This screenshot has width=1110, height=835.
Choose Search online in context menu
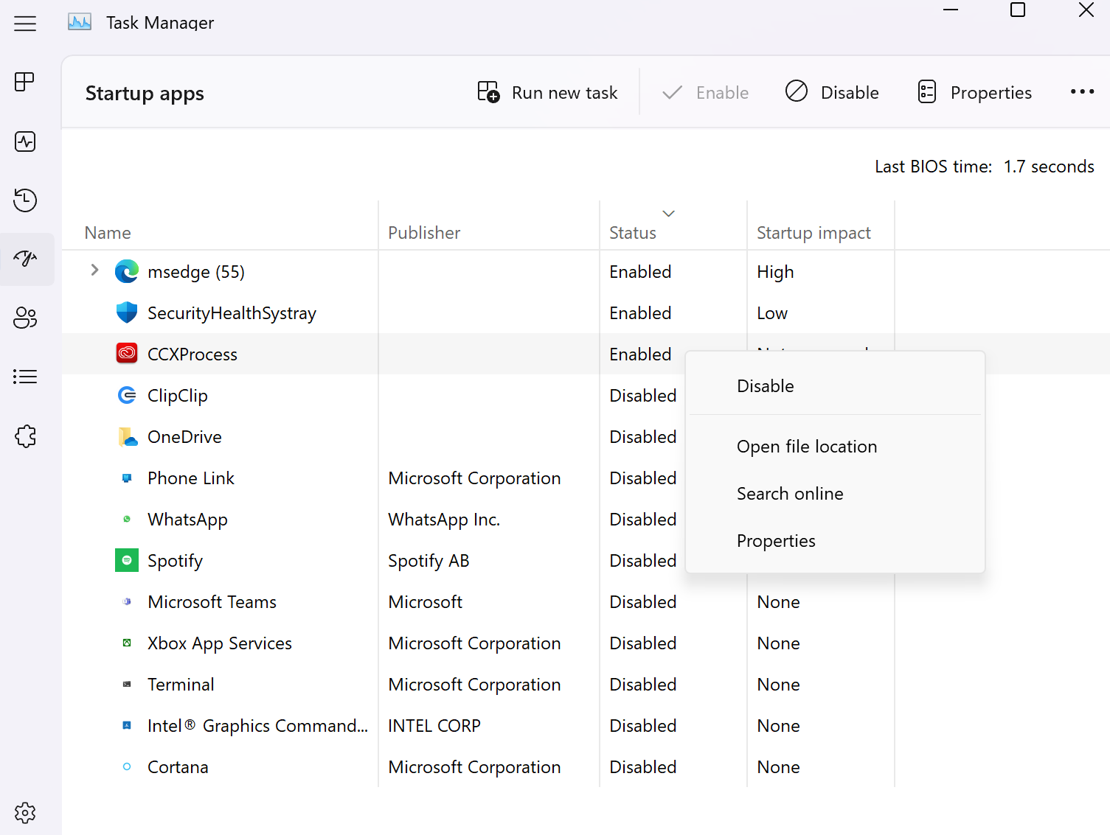(790, 494)
